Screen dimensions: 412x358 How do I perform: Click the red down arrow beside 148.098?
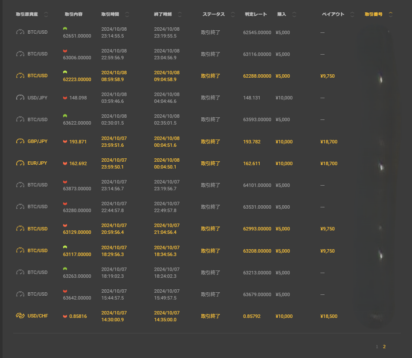pos(65,98)
